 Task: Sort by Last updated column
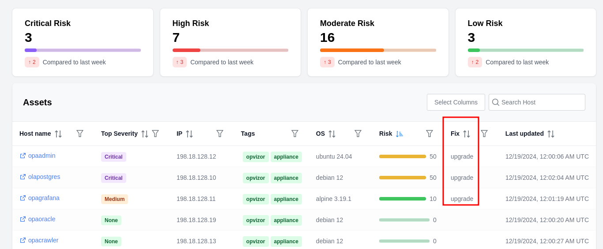point(551,134)
